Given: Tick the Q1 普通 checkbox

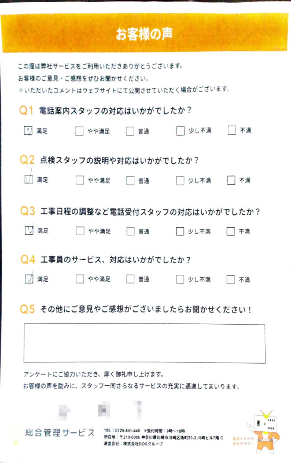Looking at the screenshot, I should pyautogui.click(x=130, y=131).
